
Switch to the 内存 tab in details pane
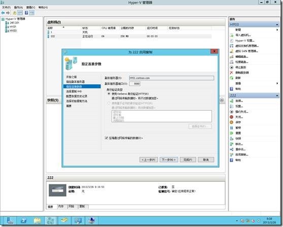coord(61,206)
